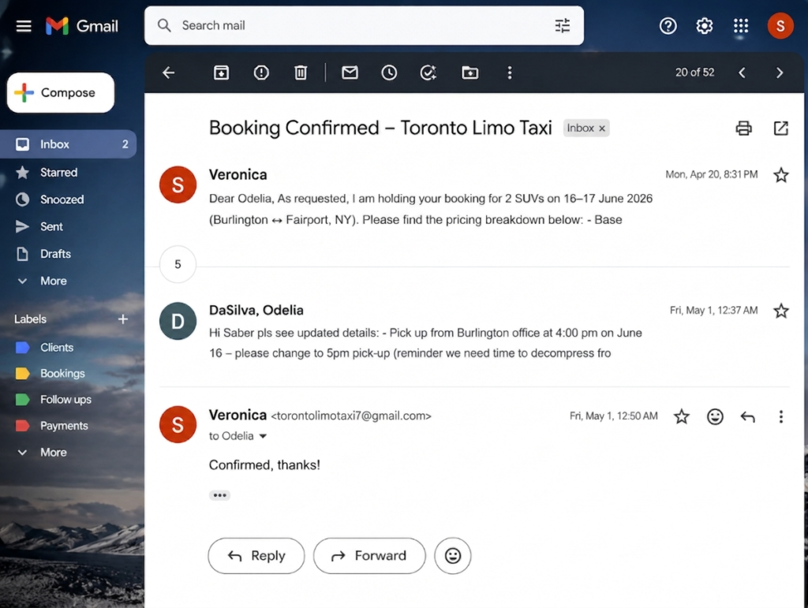The image size is (808, 608).
Task: Open the main menu hamburger icon
Action: pos(24,26)
